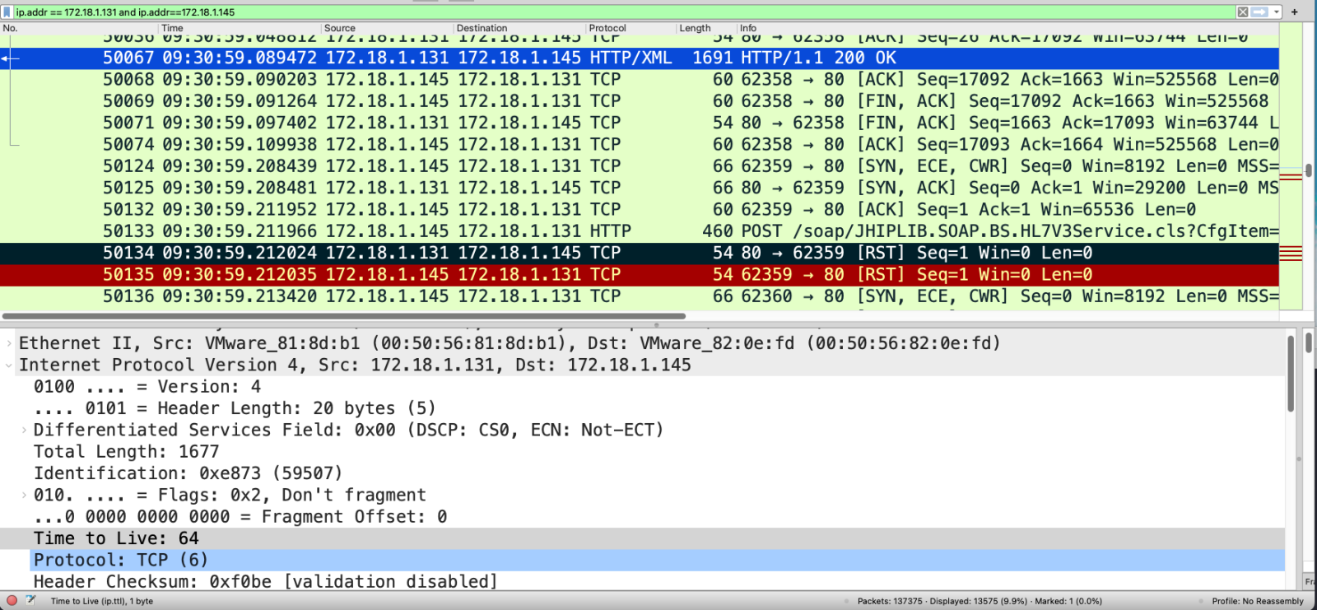The width and height of the screenshot is (1317, 610).
Task: Open capture file comment notepad icon
Action: (x=30, y=600)
